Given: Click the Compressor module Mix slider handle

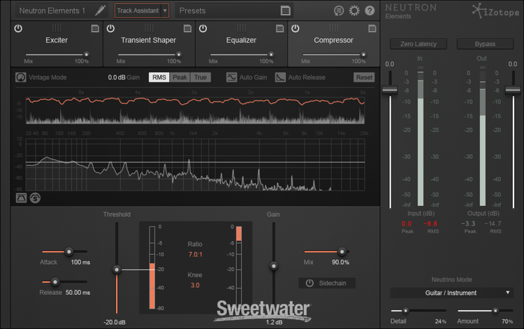Looking at the screenshot, I should 363,54.
